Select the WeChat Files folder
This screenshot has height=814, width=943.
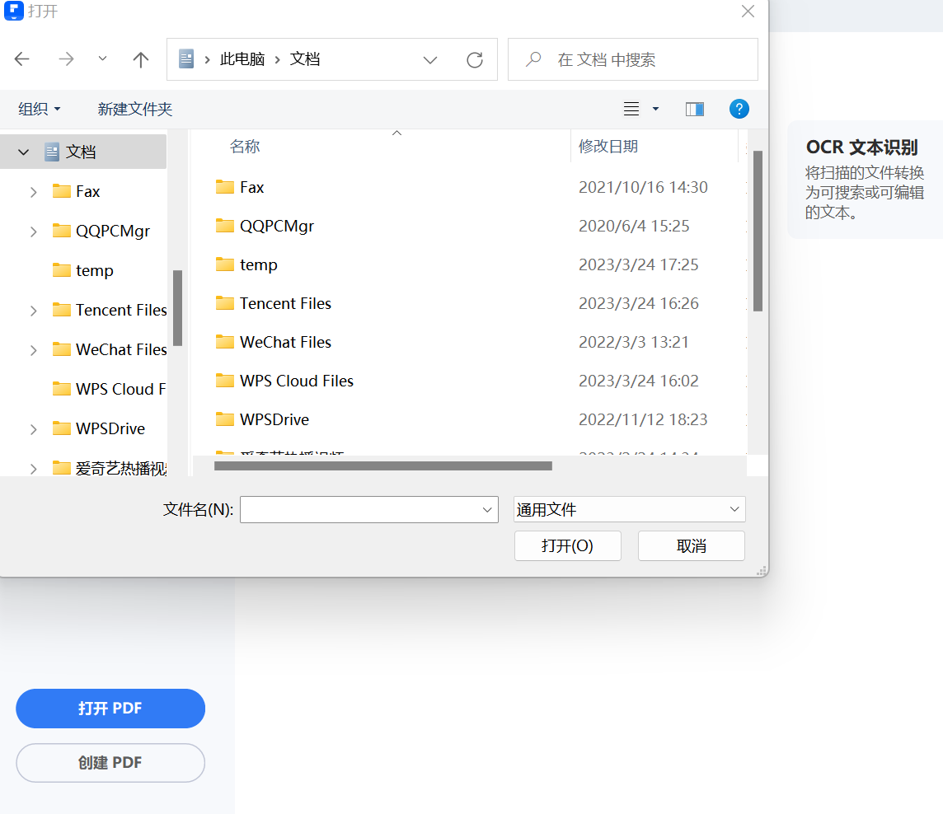(x=284, y=342)
